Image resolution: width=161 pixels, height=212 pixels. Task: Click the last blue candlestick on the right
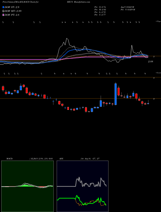(x=148, y=103)
